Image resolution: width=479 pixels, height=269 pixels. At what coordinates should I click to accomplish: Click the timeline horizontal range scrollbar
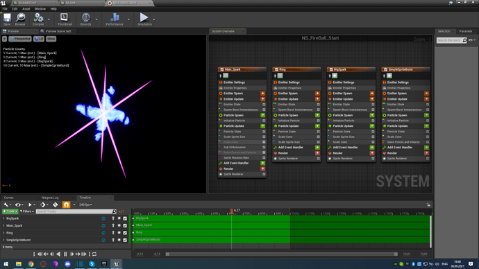[281, 254]
